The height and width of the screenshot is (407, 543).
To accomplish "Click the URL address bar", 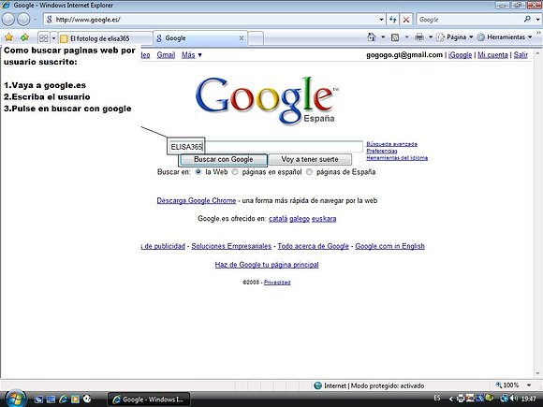I will 214,20.
